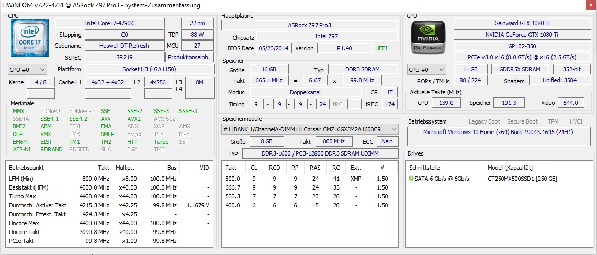Click the Secure Boot label
Image resolution: width=597 pixels, height=255 pixels.
[522, 121]
